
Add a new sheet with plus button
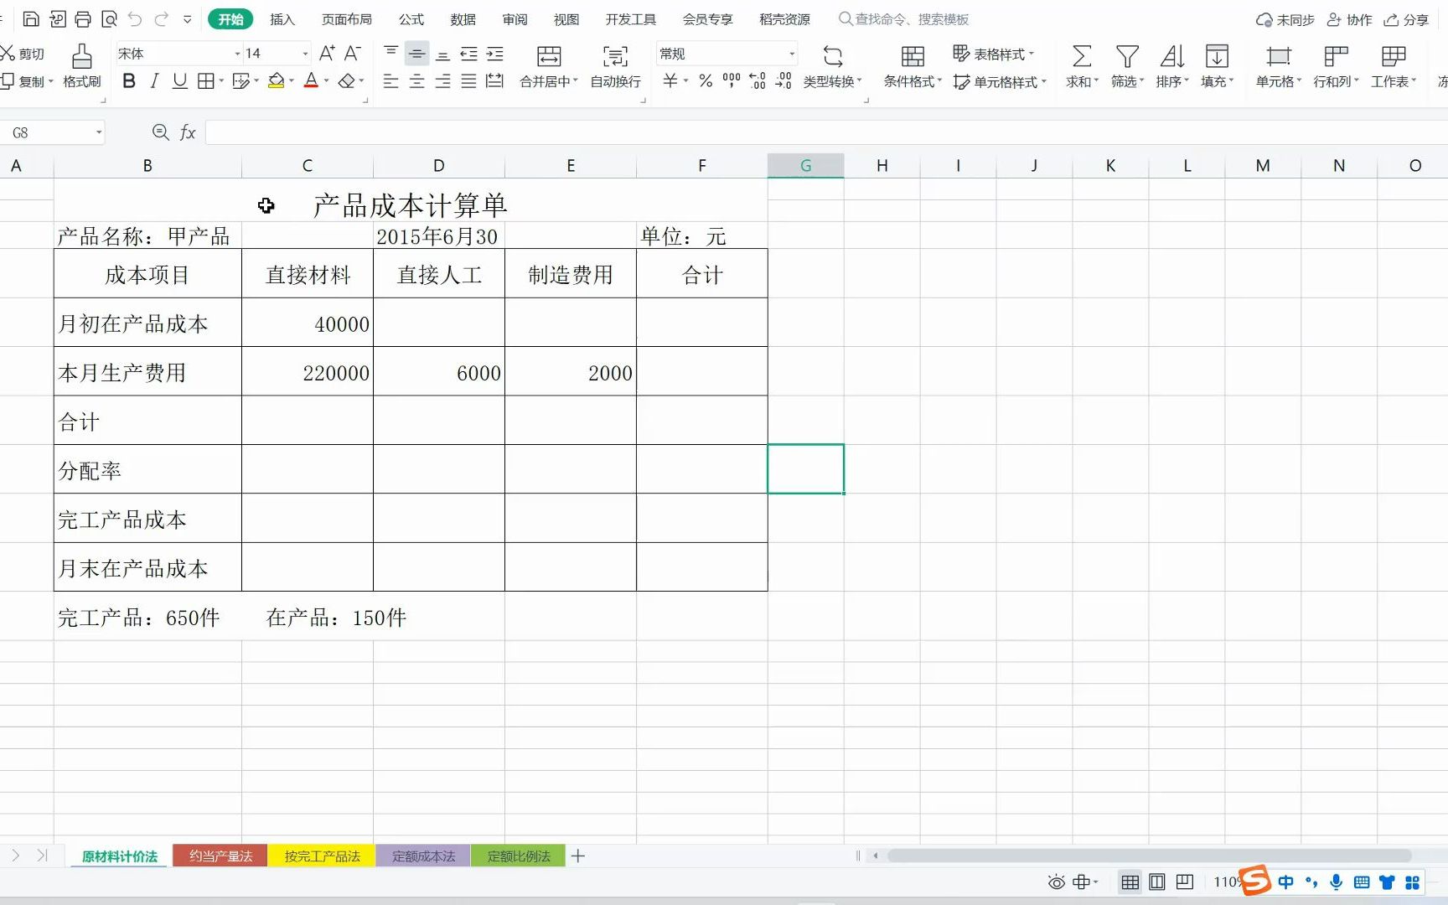pyautogui.click(x=578, y=856)
